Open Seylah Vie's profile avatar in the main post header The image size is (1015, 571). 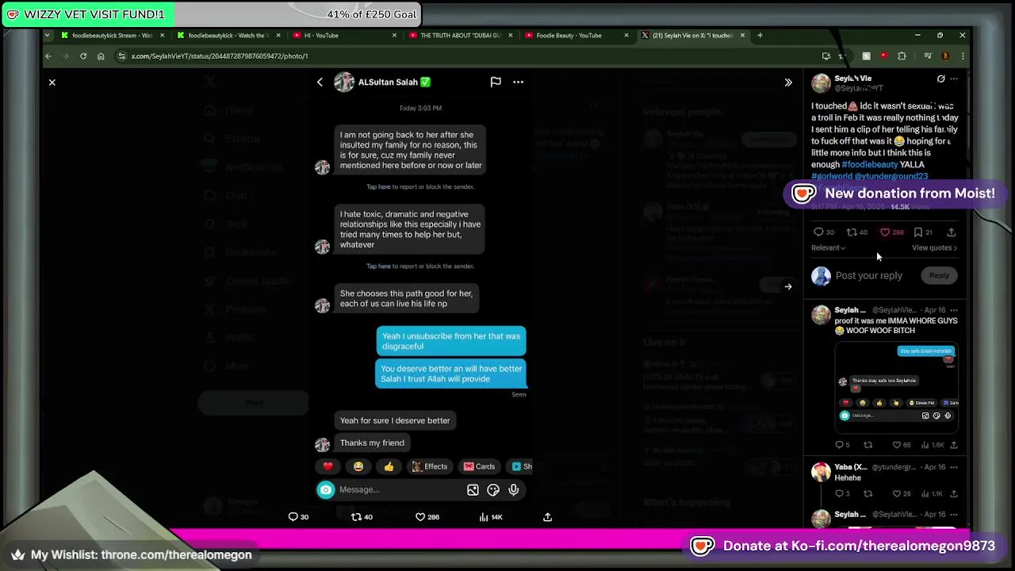click(821, 83)
